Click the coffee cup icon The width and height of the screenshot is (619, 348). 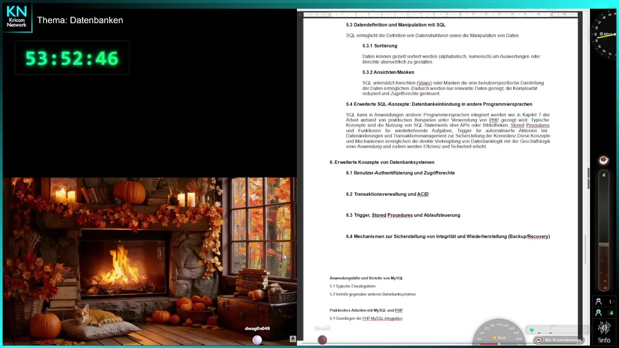(603, 160)
